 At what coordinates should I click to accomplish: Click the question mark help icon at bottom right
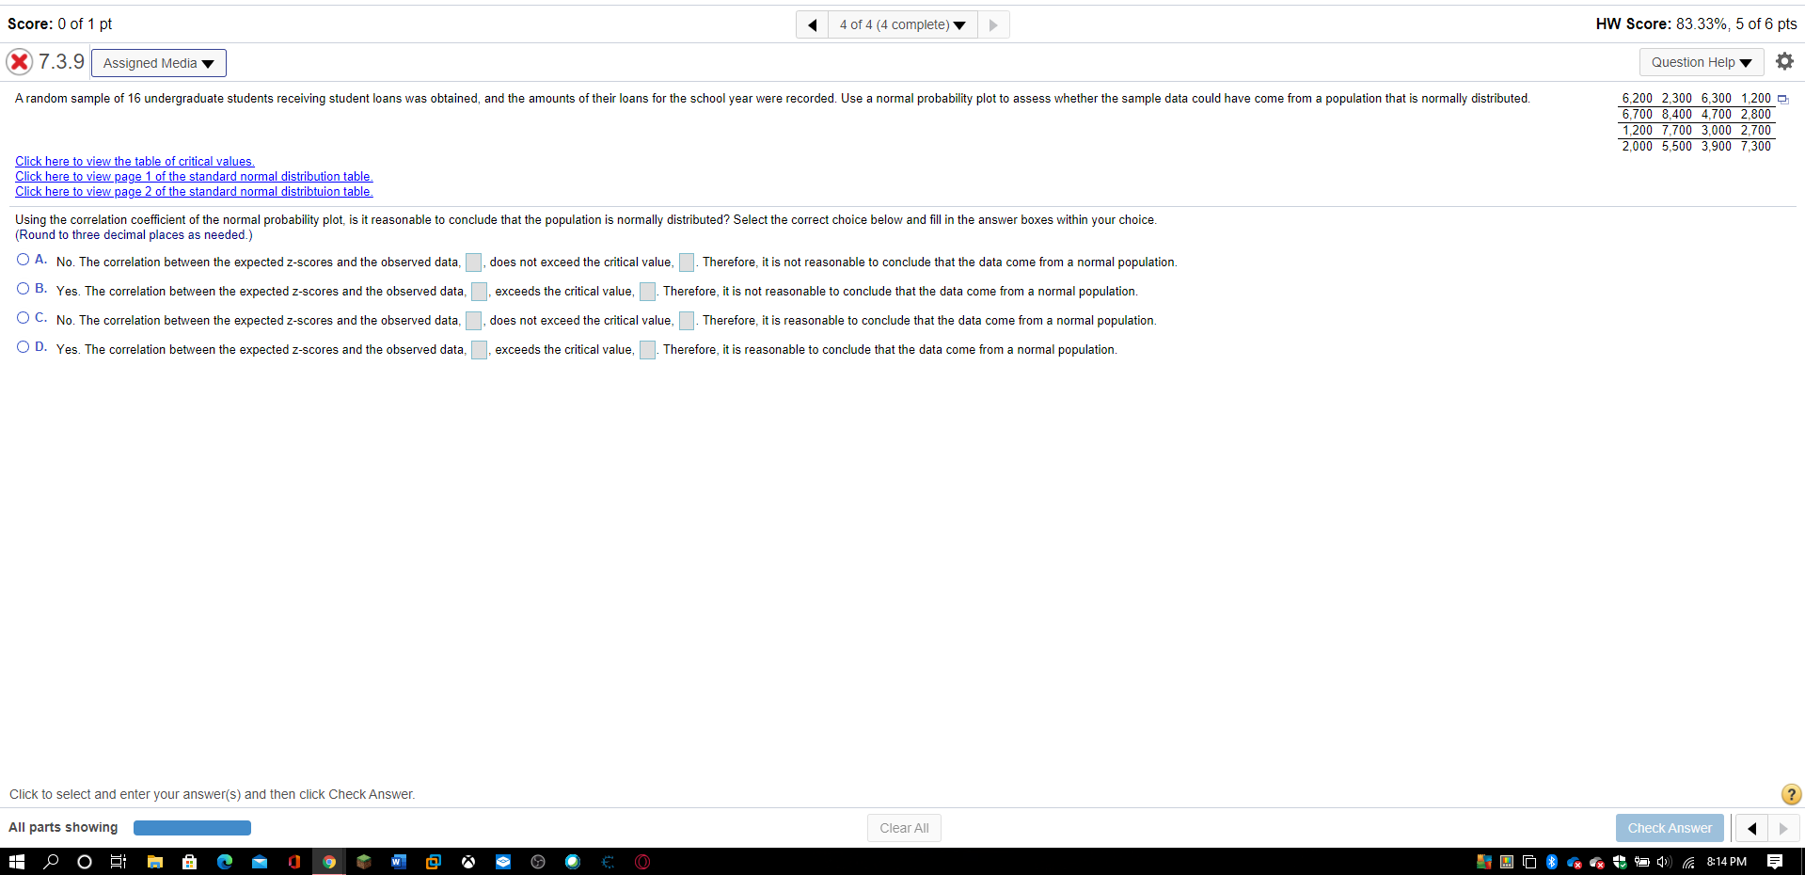(x=1790, y=794)
